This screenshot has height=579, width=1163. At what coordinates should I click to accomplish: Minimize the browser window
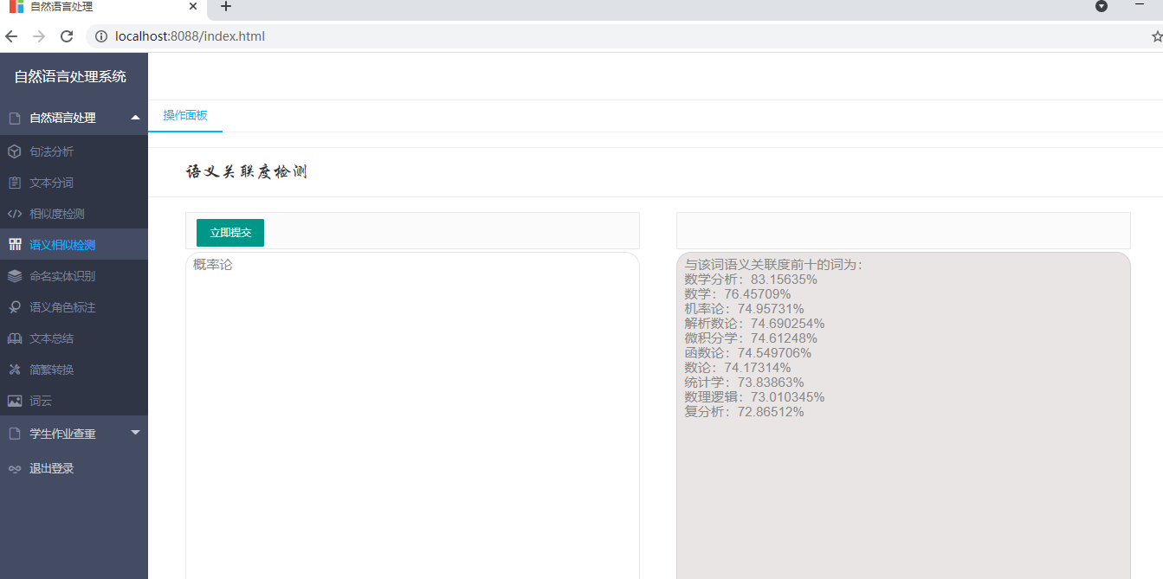click(1140, 6)
